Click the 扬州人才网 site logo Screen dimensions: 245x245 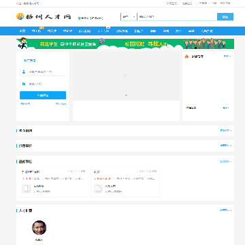coord(44,16)
